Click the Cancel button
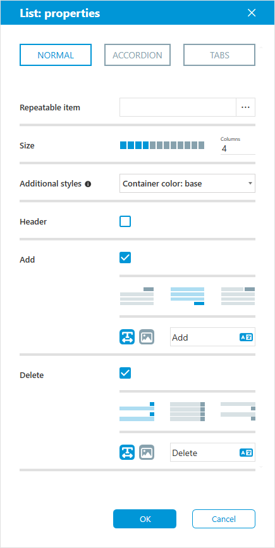Screen dimensions: 275x548 [224, 519]
